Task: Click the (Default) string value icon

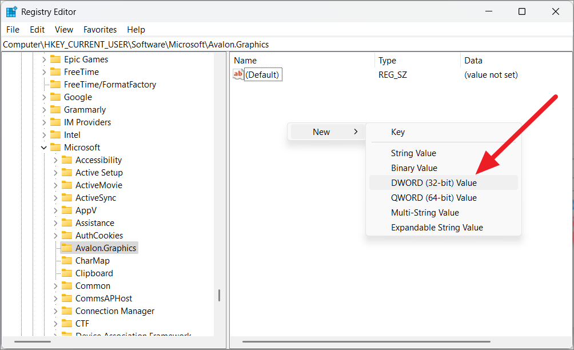Action: pyautogui.click(x=238, y=75)
